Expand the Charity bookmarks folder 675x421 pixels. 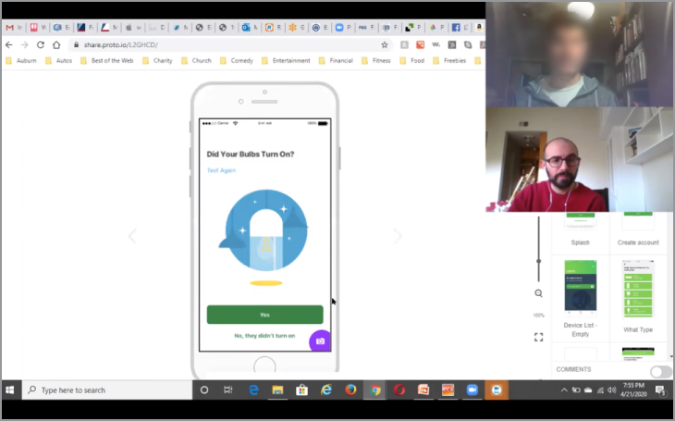point(157,61)
